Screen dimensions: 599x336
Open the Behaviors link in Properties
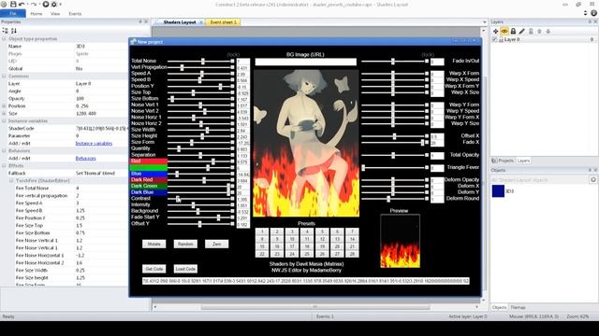(85, 158)
